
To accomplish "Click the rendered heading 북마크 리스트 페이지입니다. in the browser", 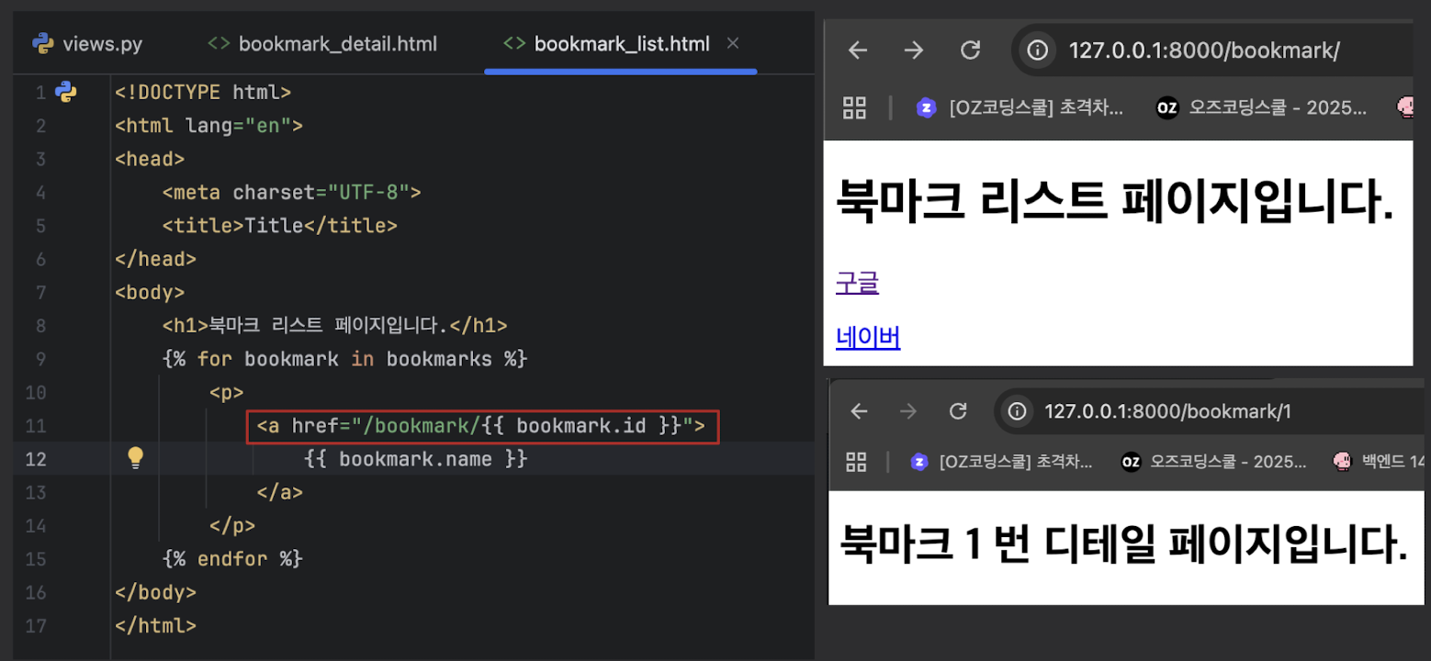I will coord(1115,201).
